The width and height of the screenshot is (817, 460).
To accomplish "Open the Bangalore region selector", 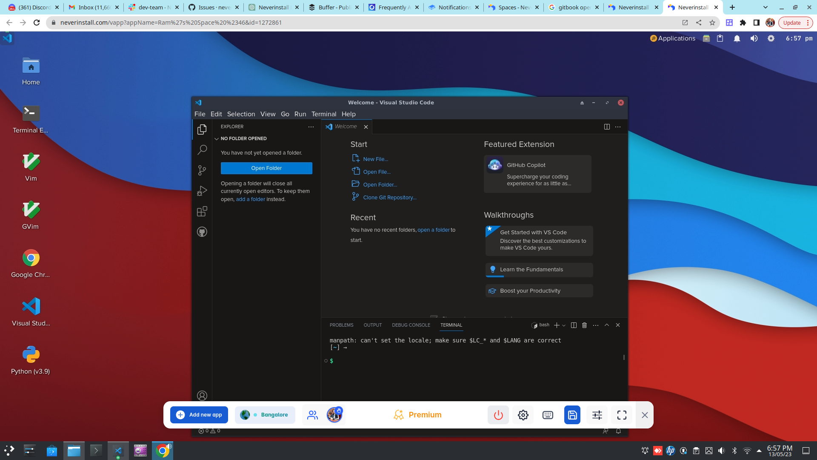I will pyautogui.click(x=265, y=415).
